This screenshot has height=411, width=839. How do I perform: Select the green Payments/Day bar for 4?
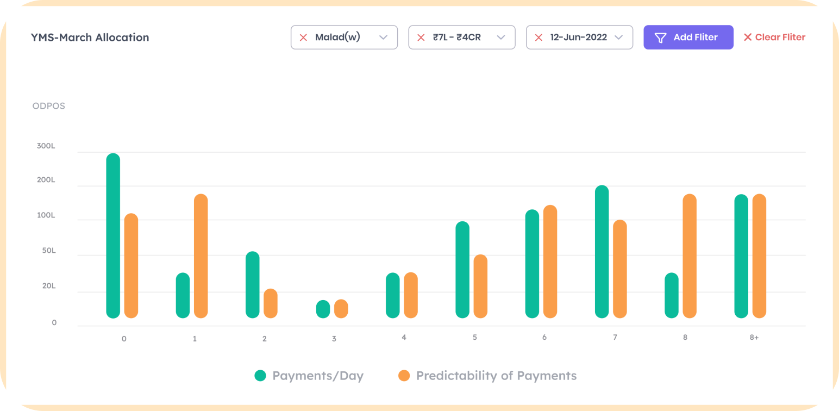click(x=393, y=295)
